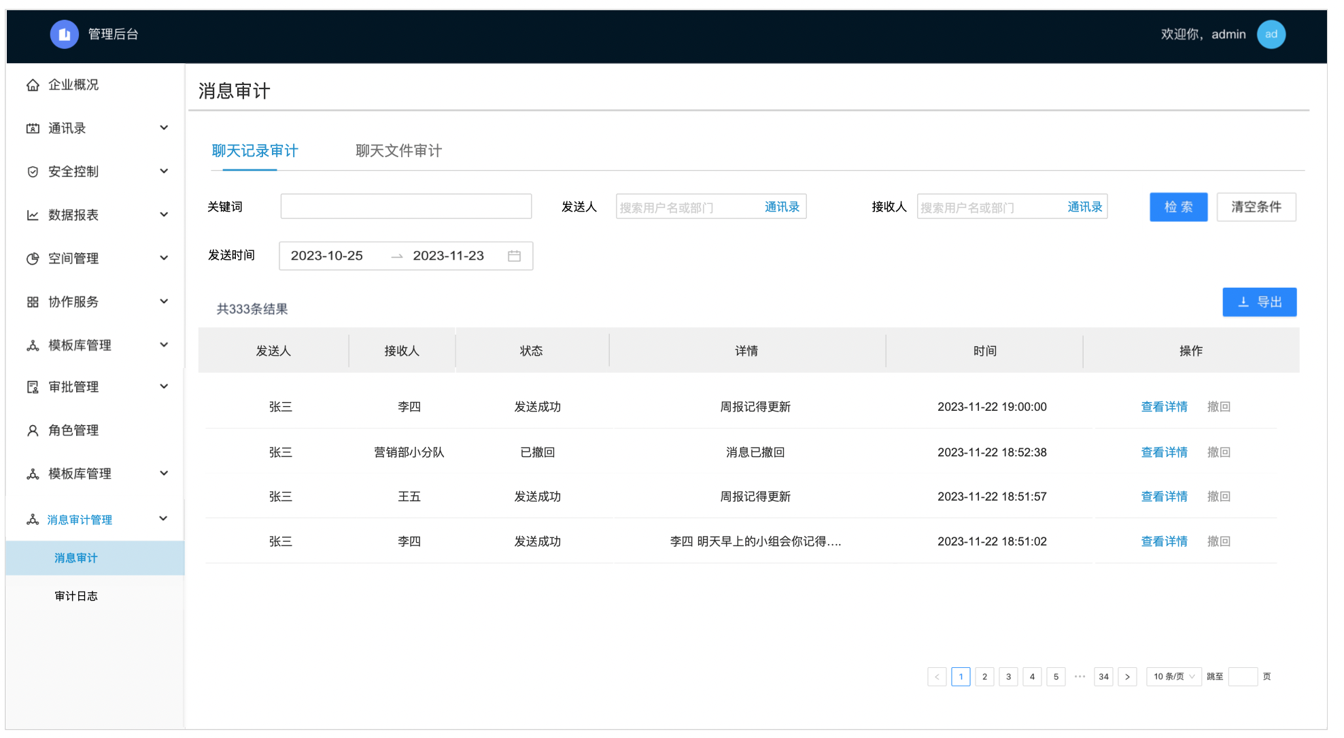This screenshot has height=738, width=1344.
Task: Expand the 审批管理 menu chevron
Action: 164,386
